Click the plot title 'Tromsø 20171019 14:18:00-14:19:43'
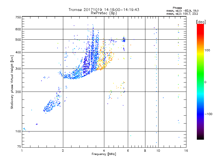The width and height of the screenshot is (219, 164). [104, 10]
